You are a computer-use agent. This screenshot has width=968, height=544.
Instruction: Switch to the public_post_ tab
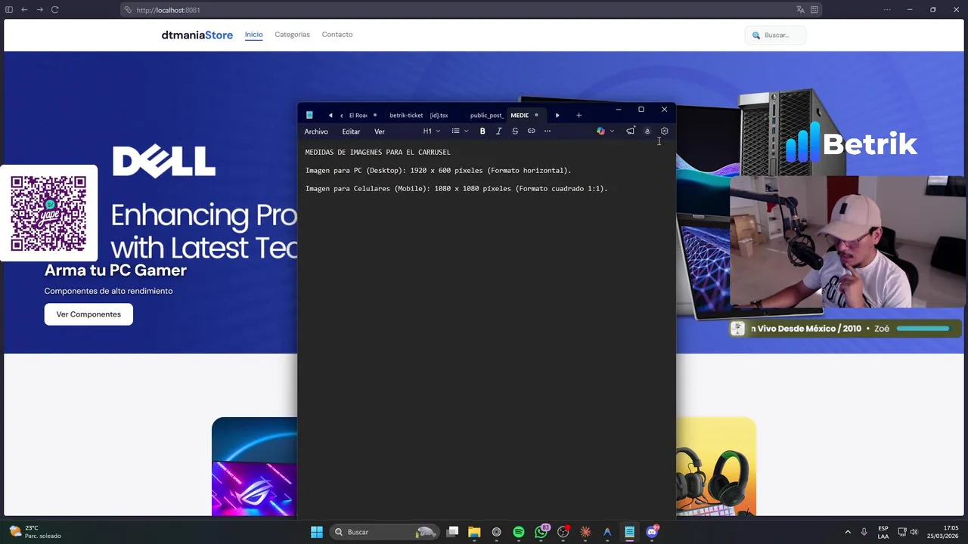486,116
